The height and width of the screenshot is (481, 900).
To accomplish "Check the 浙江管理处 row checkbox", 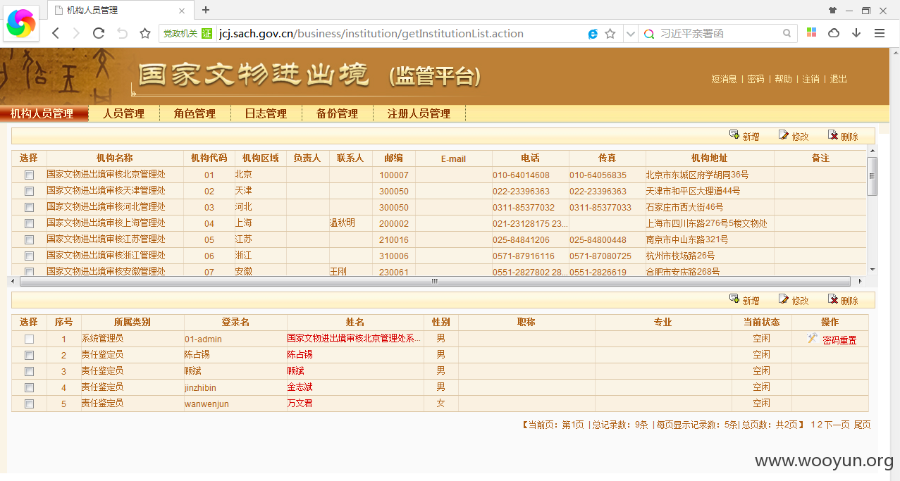I will 29,256.
